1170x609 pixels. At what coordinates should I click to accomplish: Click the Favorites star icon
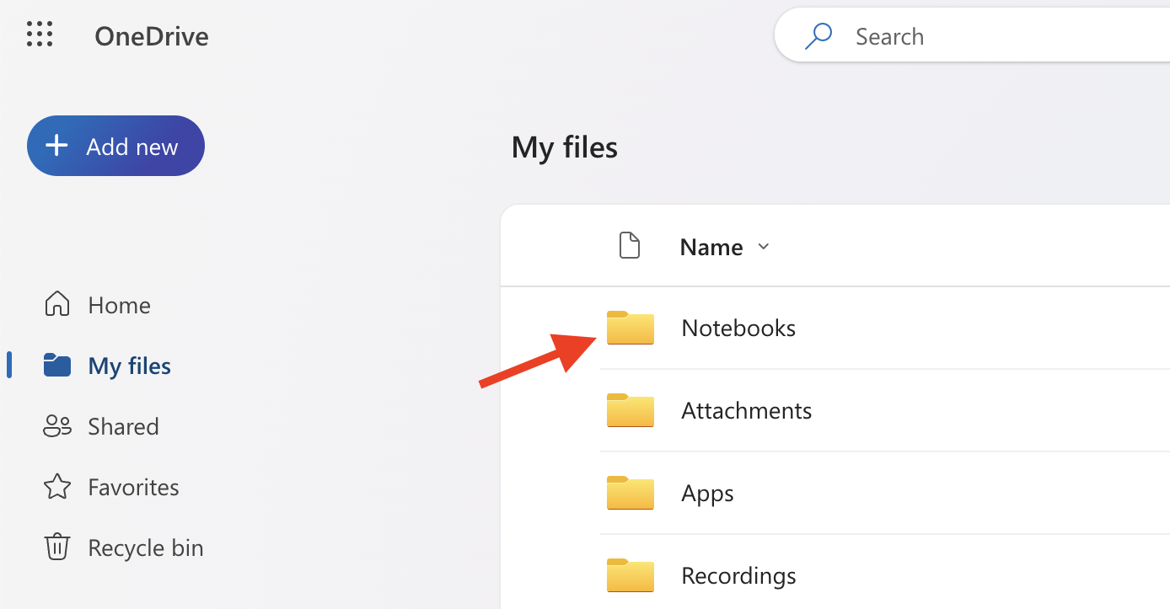[57, 486]
